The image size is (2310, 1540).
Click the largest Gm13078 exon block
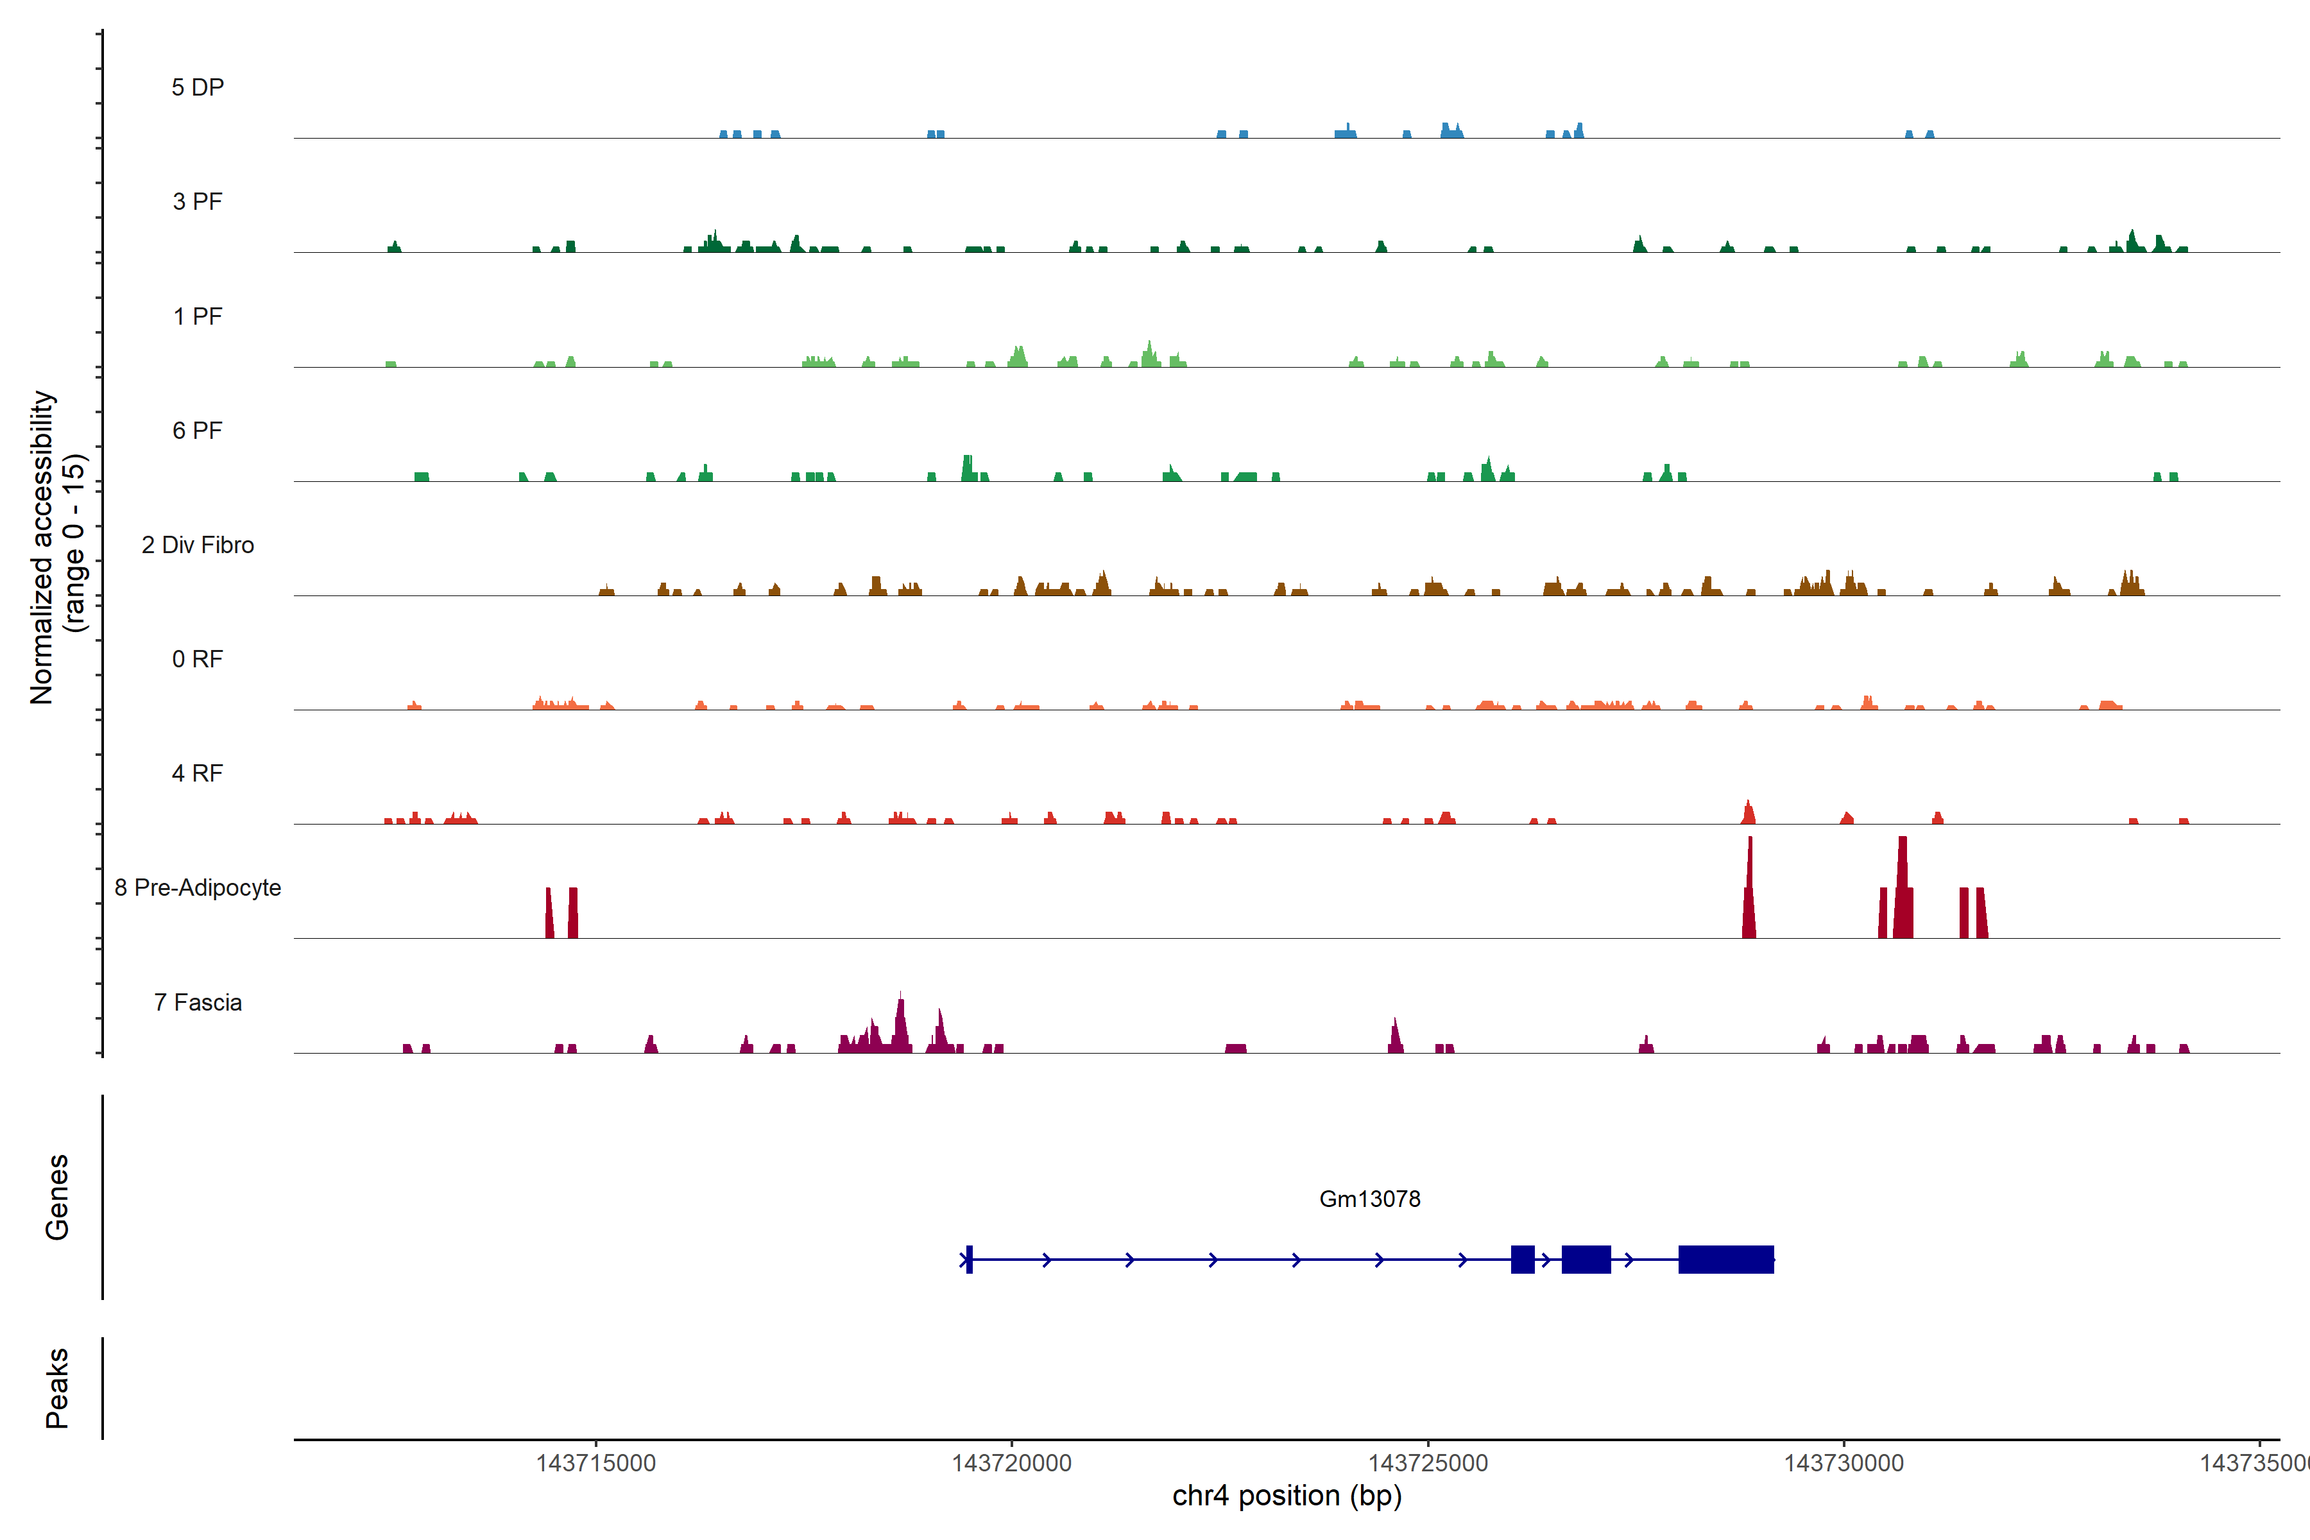click(x=1725, y=1259)
